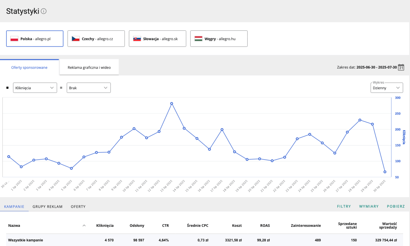Sort table by ROAS column header
This screenshot has height=246, width=410.
[x=265, y=225]
